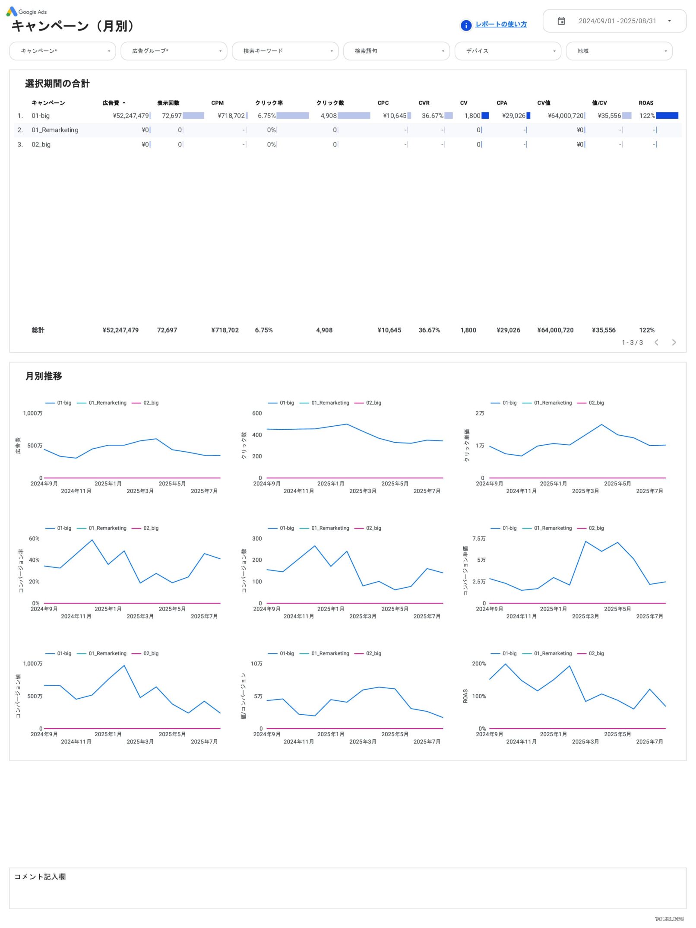Click the blue info icon
696x928 pixels.
465,25
